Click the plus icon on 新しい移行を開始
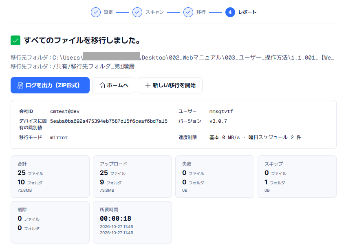346x248 pixels. 148,85
